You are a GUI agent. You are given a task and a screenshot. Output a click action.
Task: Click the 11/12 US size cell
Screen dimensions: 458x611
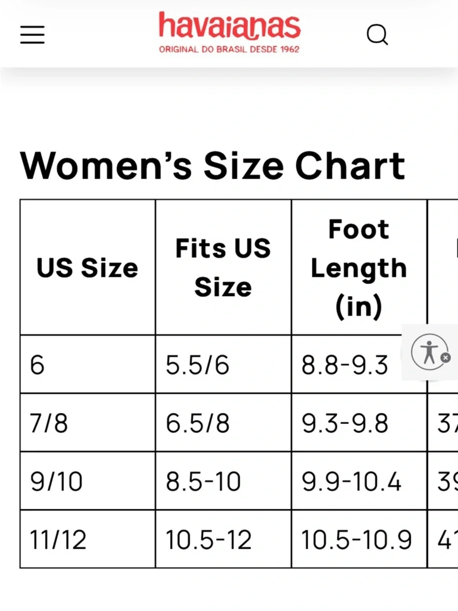(x=87, y=539)
